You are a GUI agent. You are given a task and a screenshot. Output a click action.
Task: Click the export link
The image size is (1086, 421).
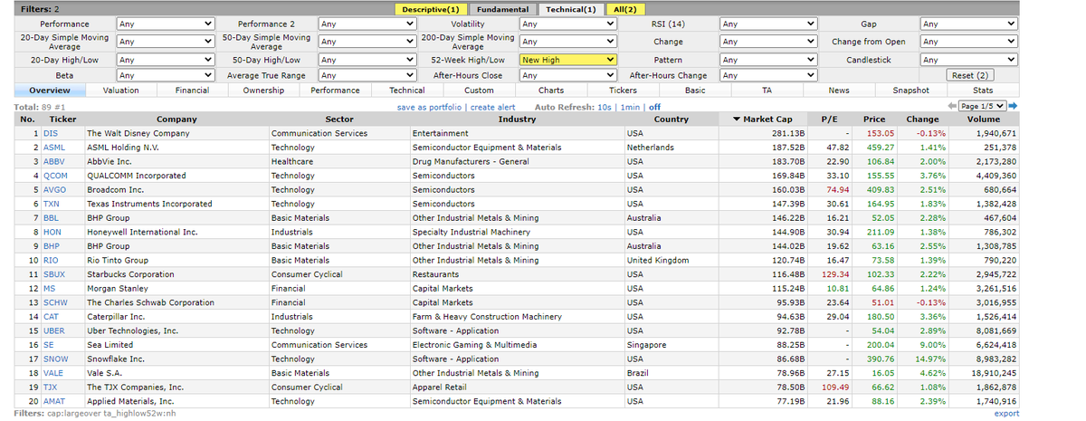1006,414
